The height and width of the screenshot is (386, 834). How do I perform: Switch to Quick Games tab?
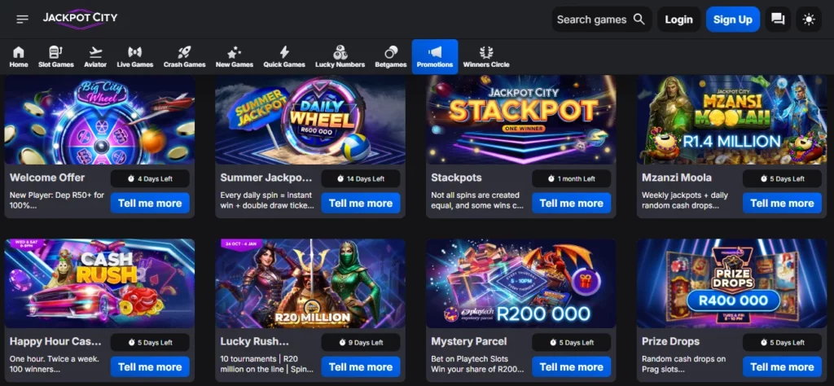[x=284, y=56]
